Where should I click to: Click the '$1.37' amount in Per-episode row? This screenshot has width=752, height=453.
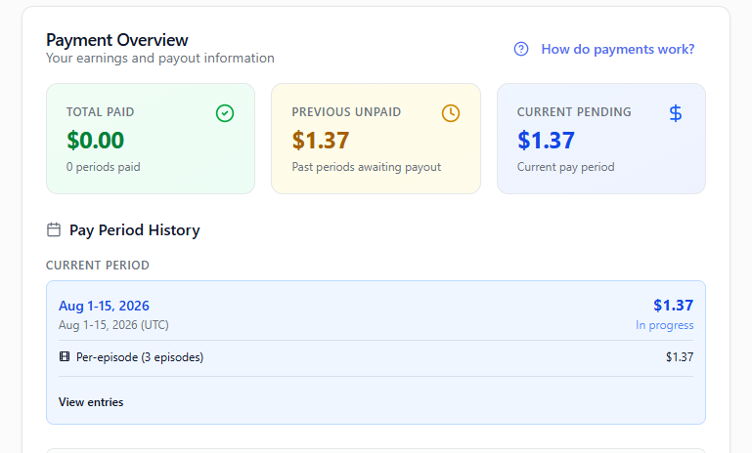[x=680, y=357]
